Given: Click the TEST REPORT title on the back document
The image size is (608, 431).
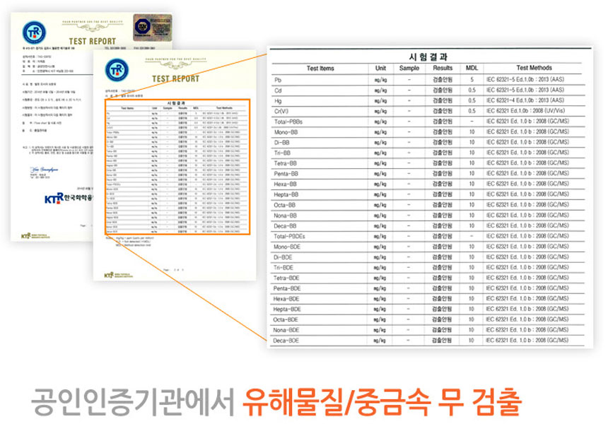Looking at the screenshot, I should (92, 42).
